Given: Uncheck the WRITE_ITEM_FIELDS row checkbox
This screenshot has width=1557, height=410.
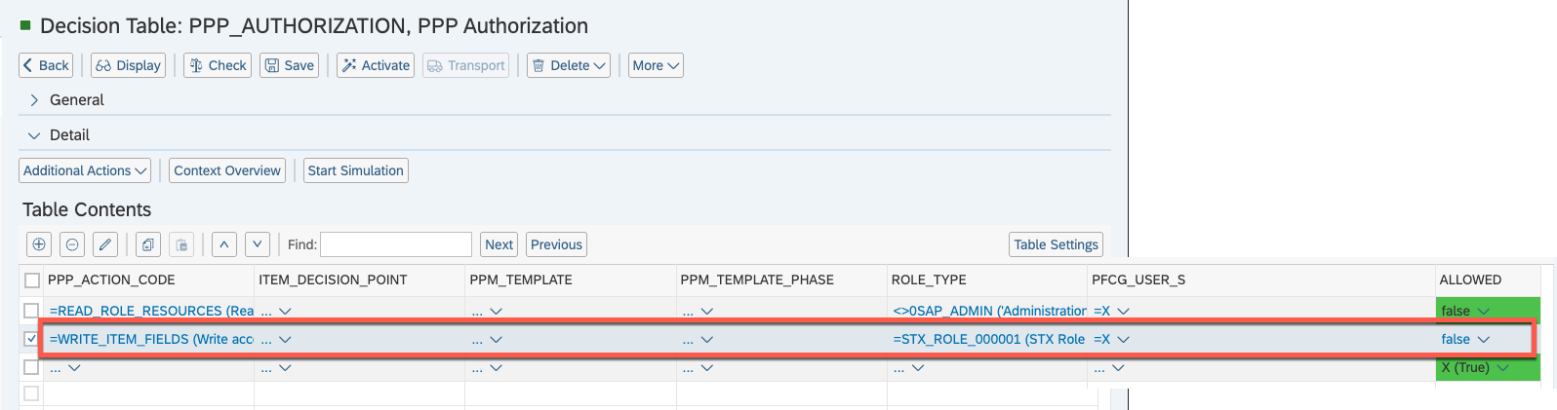Looking at the screenshot, I should [32, 339].
